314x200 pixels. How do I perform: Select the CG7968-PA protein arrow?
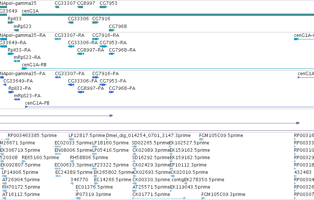111,92
